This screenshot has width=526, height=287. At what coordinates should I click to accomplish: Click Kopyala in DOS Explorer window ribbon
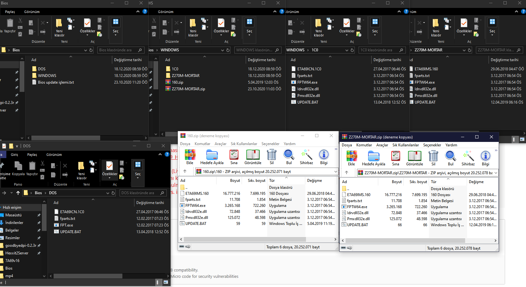coord(18,169)
